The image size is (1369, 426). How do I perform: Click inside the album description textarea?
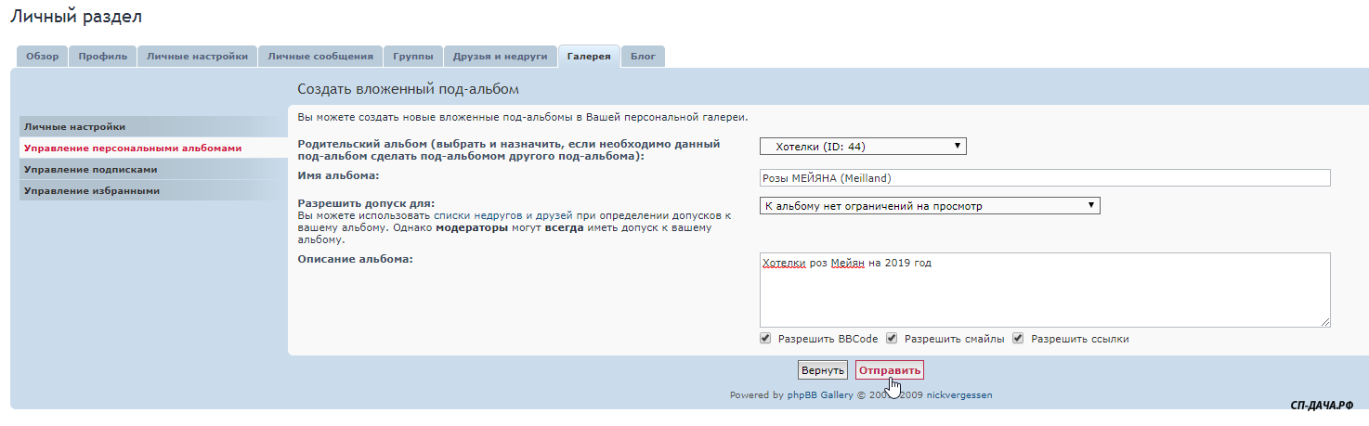tap(1044, 292)
